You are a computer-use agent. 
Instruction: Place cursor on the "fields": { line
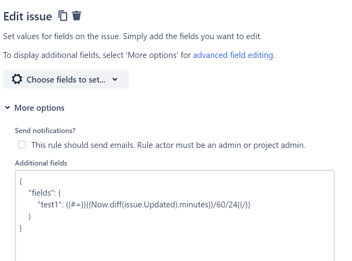point(45,193)
